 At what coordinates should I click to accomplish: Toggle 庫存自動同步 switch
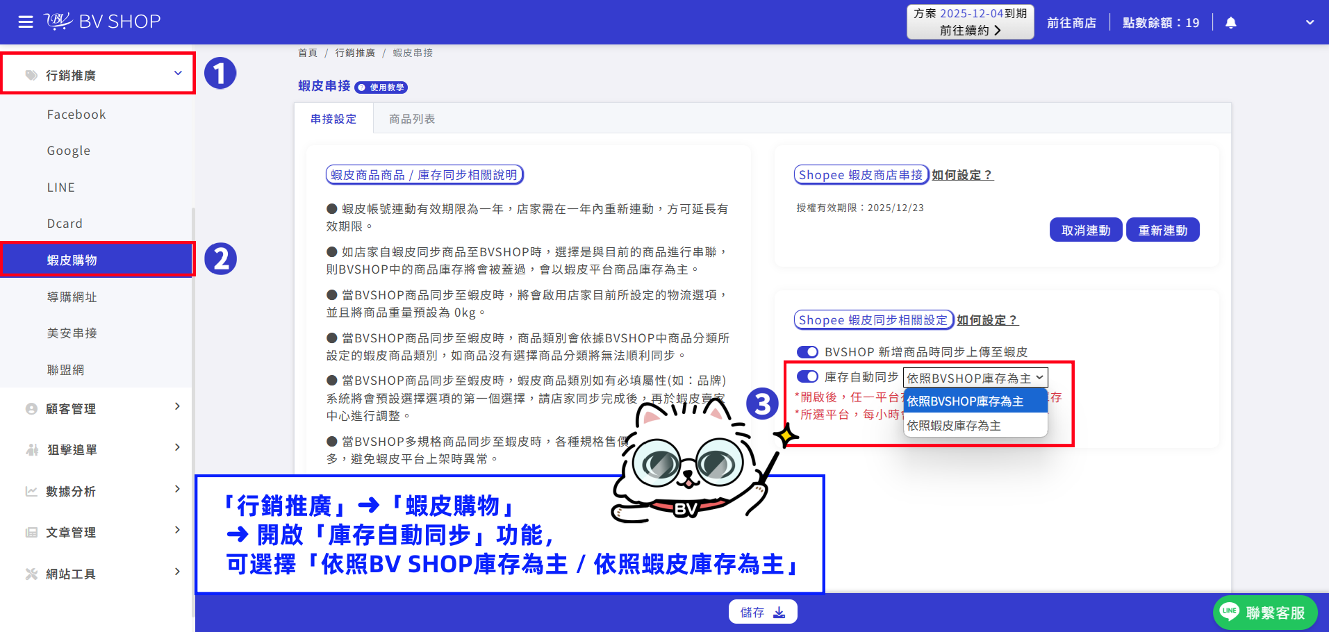(x=807, y=376)
